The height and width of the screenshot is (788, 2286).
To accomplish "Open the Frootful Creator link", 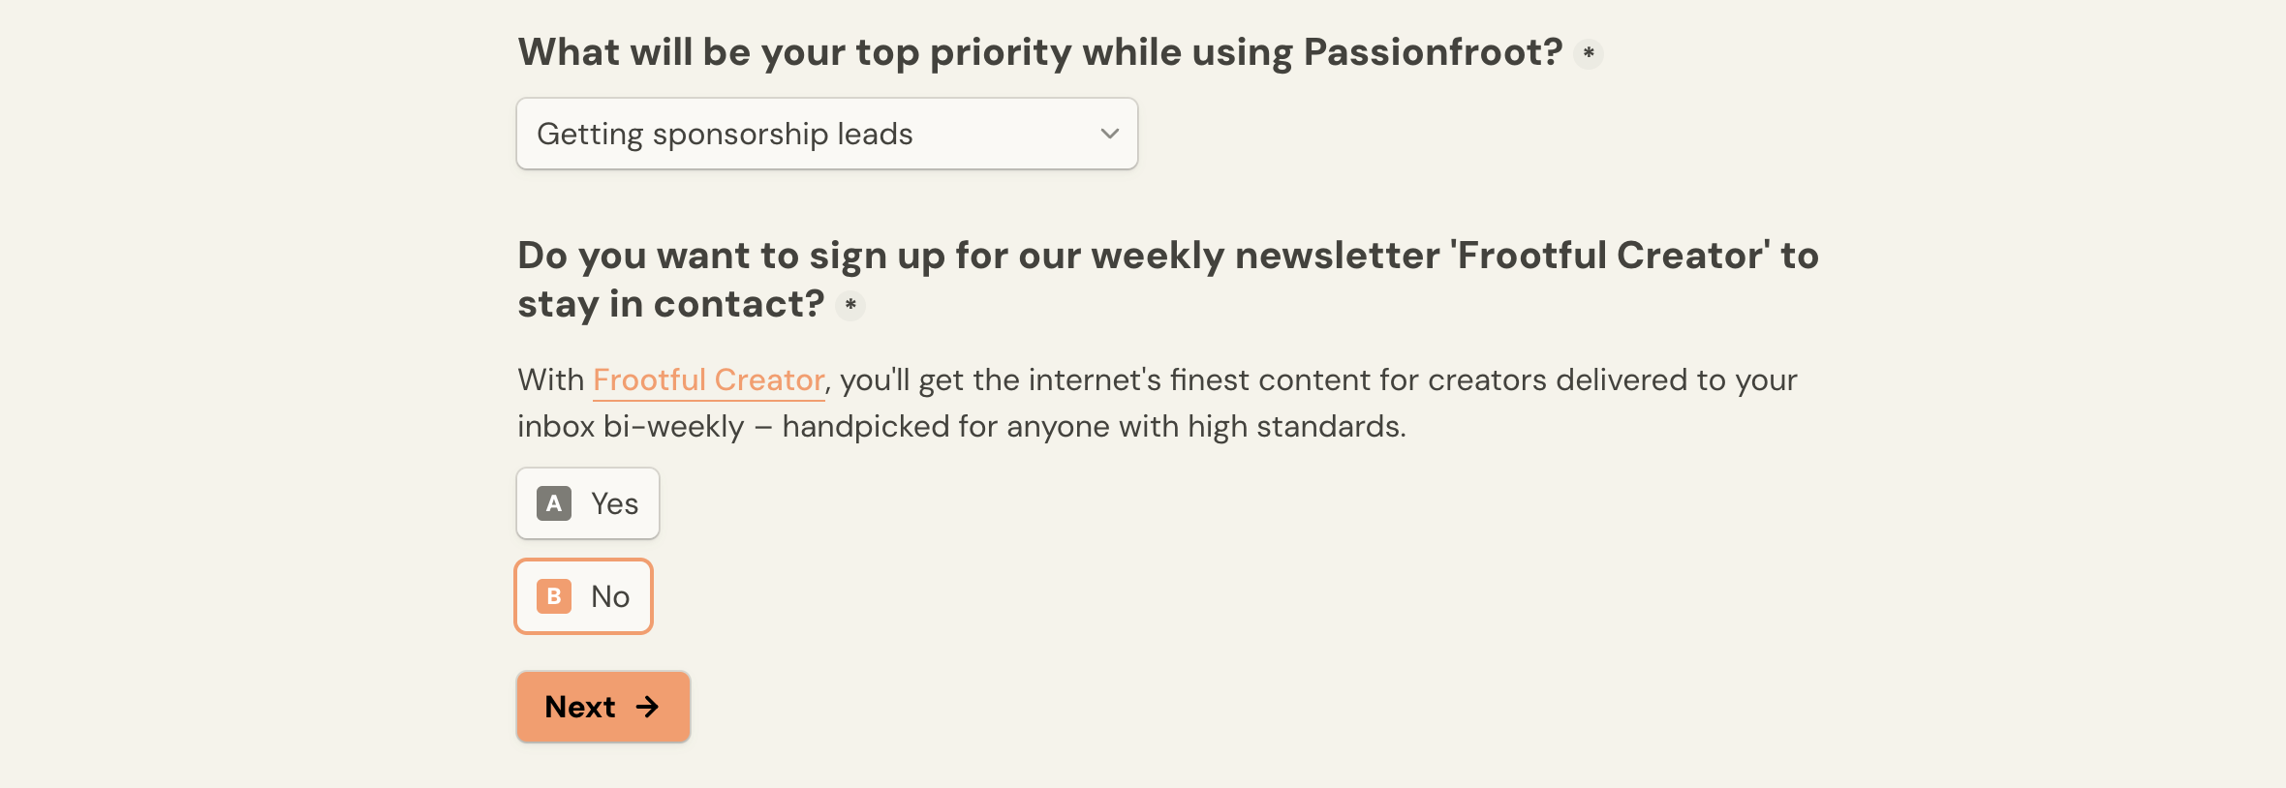I will 708,380.
